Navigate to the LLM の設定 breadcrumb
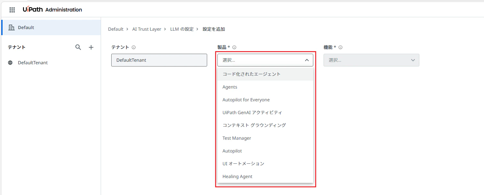This screenshot has height=195, width=484. tap(182, 29)
